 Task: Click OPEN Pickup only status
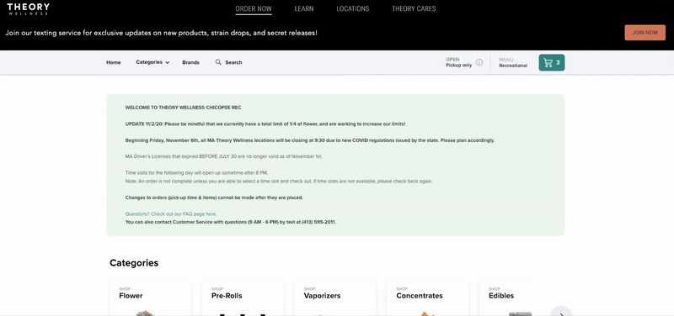(458, 62)
